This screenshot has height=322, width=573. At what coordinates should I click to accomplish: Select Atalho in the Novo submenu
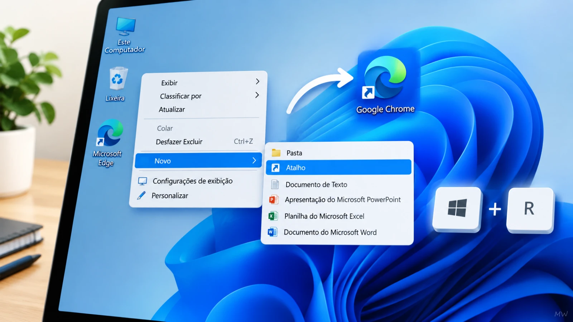pos(338,167)
